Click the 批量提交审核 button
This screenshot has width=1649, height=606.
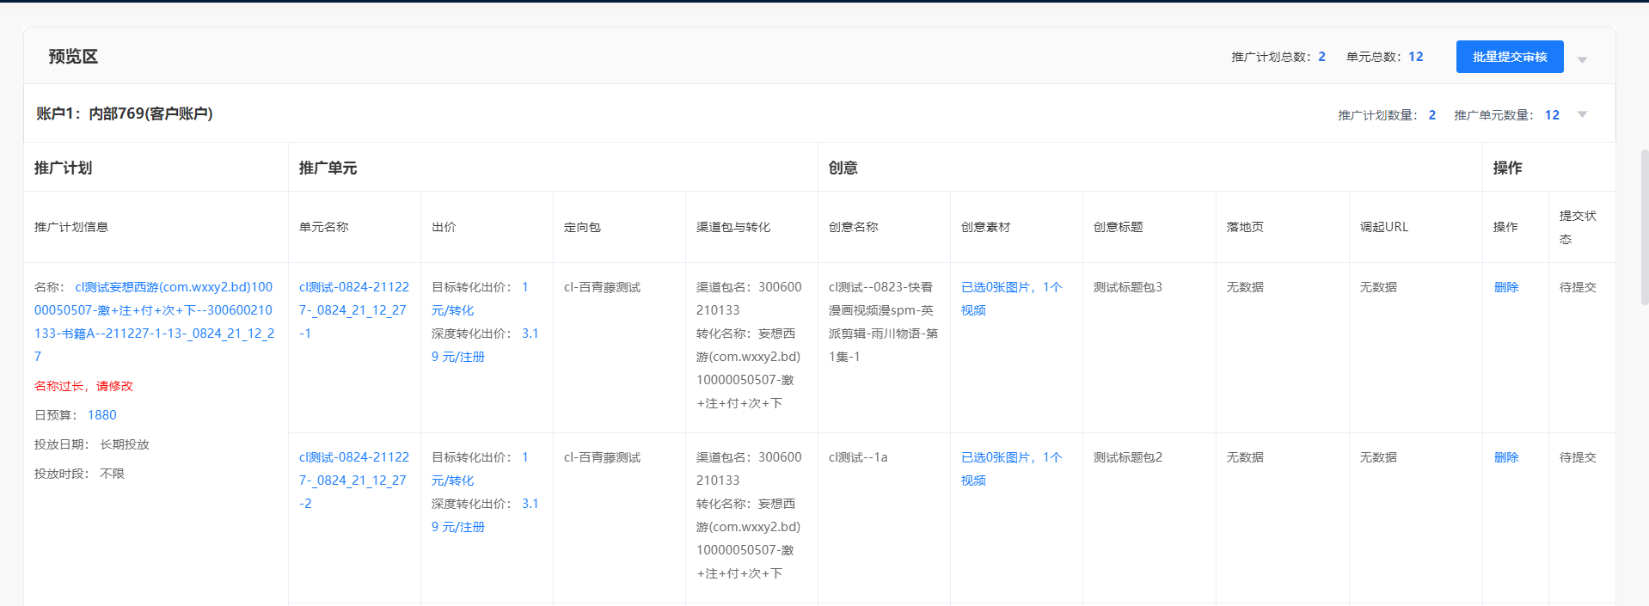[x=1509, y=57]
